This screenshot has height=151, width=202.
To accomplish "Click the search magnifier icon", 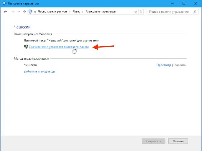I will pos(195,12).
